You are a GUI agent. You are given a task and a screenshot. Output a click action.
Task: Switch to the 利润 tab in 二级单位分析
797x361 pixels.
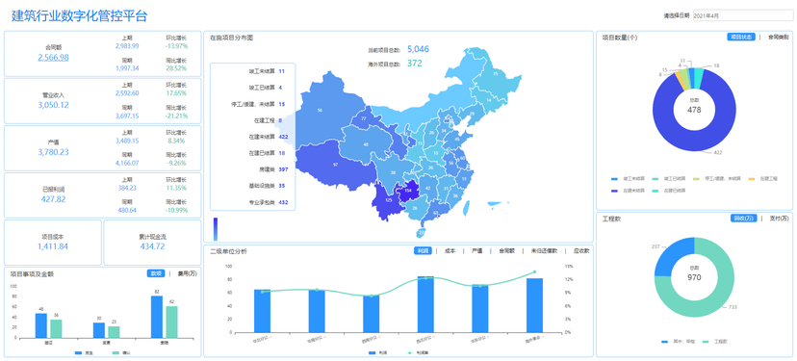coord(423,250)
